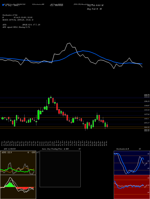Click the blue Stochastics chart panel
The image size is (150, 199).
point(132,163)
